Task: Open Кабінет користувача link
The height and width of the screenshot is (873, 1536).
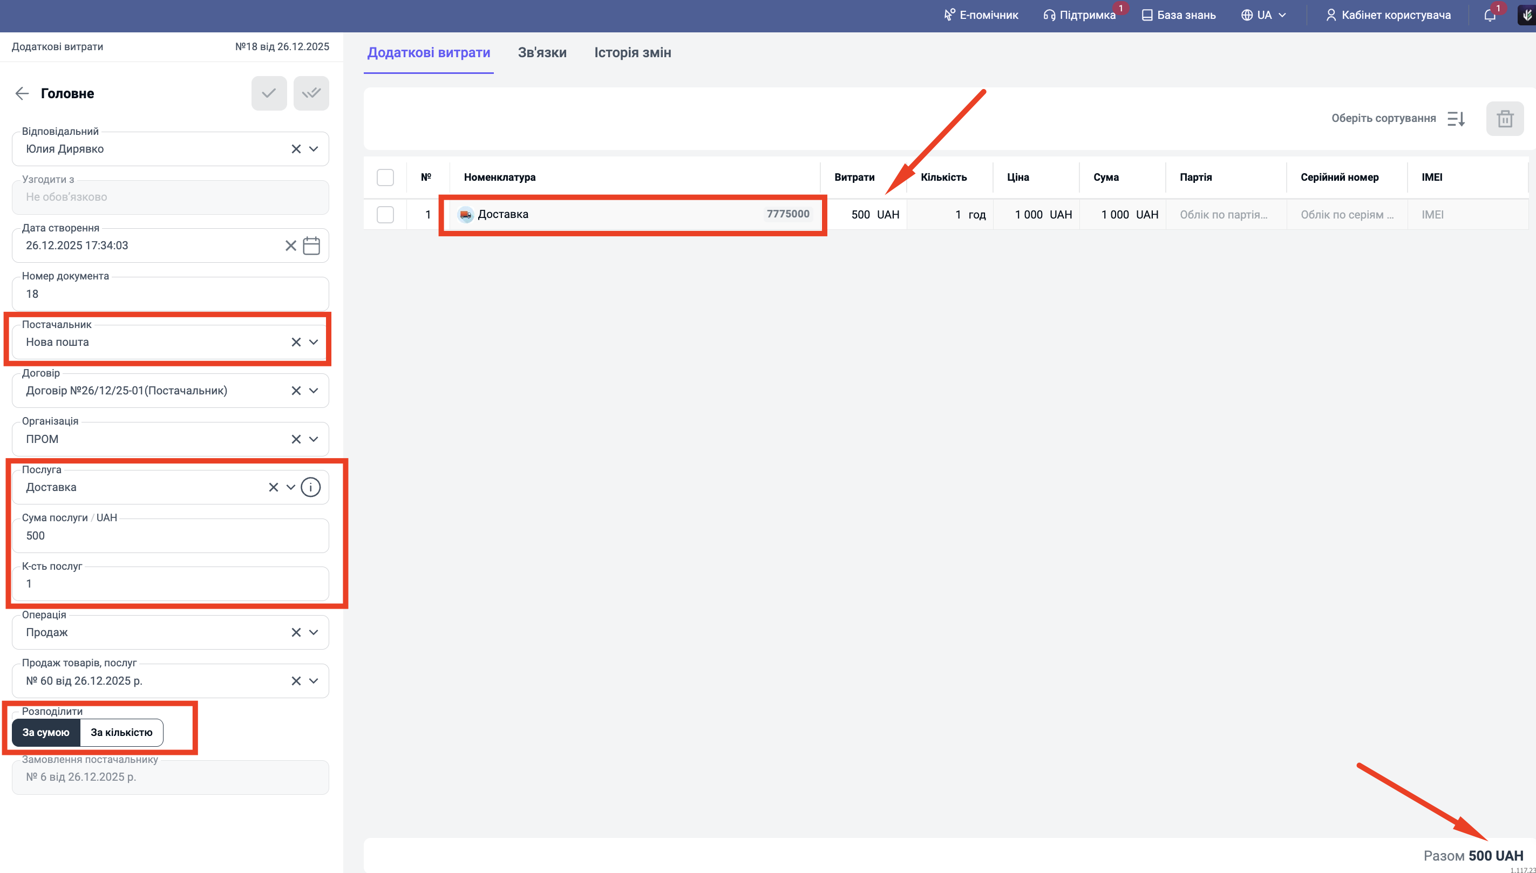Action: tap(1388, 15)
